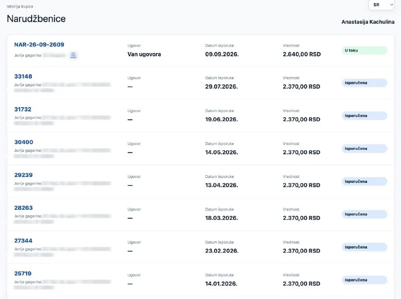
Task: Click the 2.370,00 RSD value for order 28263
Action: (x=302, y=218)
